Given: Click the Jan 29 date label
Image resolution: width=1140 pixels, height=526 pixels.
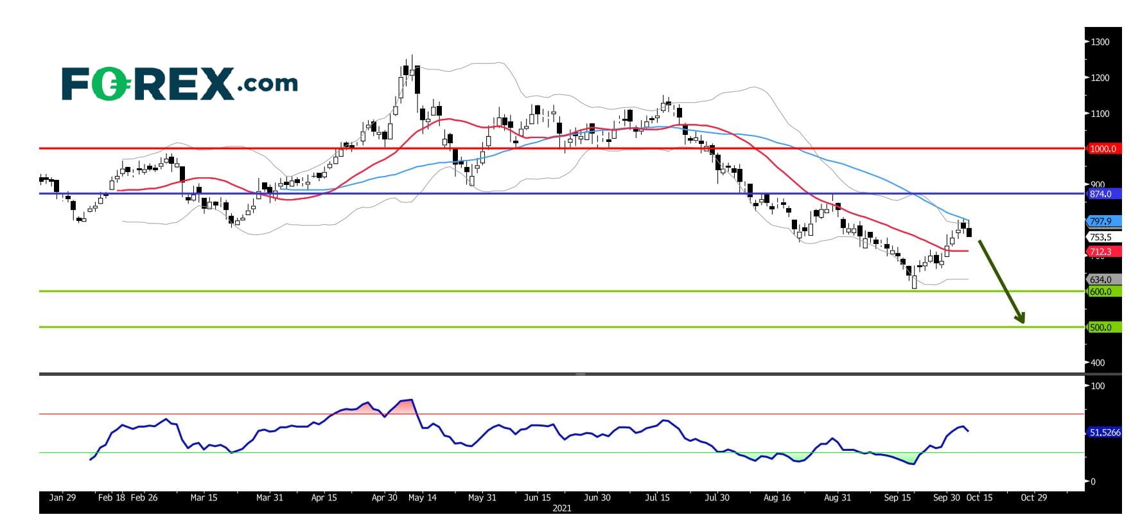Looking at the screenshot, I should 62,497.
